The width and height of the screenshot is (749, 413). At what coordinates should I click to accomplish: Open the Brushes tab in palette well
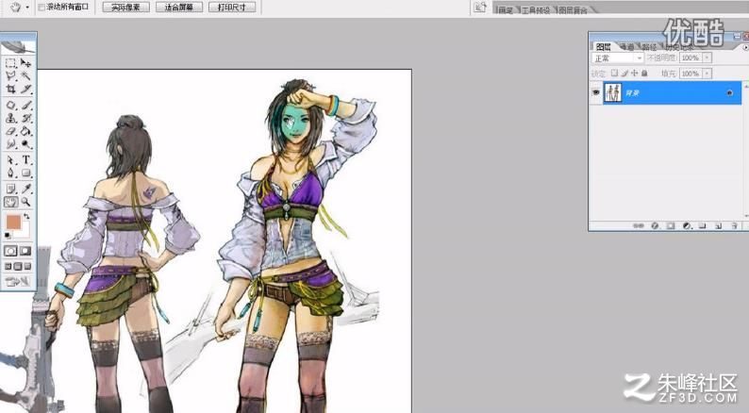pos(506,10)
